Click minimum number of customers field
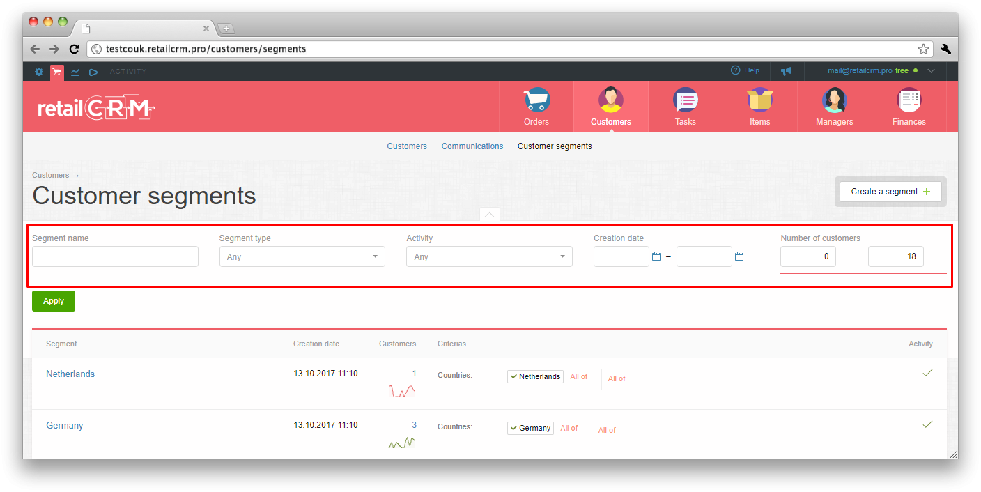 [x=808, y=256]
